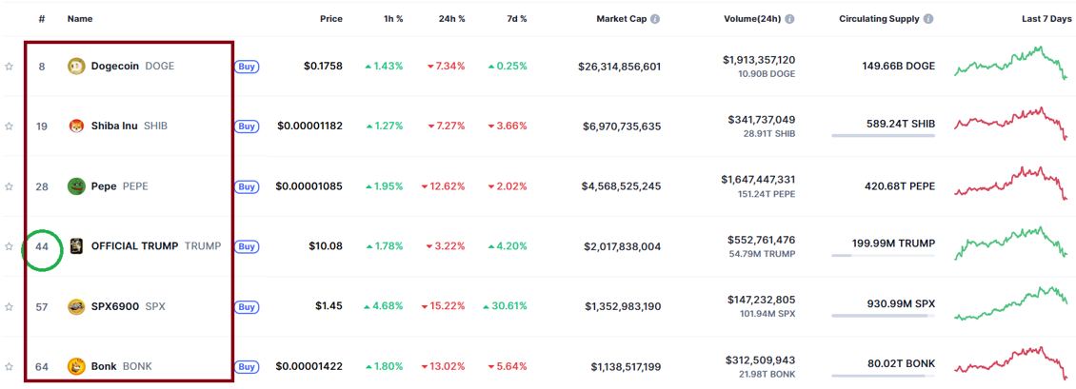The height and width of the screenshot is (389, 1076).
Task: Click the Volume(24h) info icon
Action: [x=790, y=19]
